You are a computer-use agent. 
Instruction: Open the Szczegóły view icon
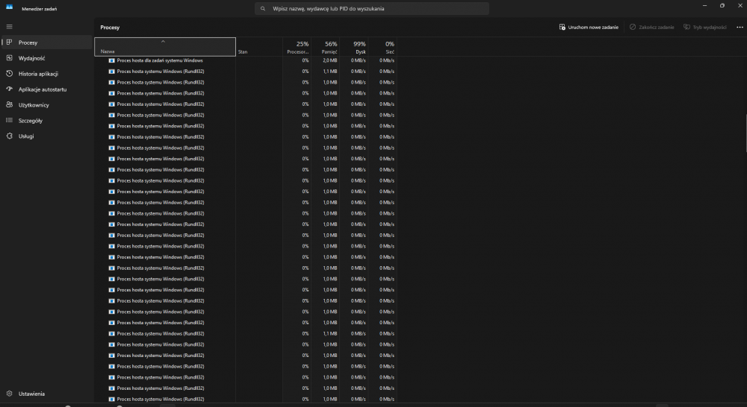point(9,121)
